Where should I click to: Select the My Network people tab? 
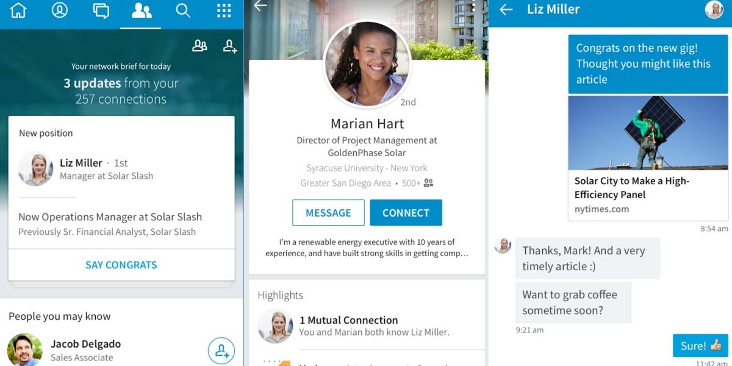click(x=142, y=10)
